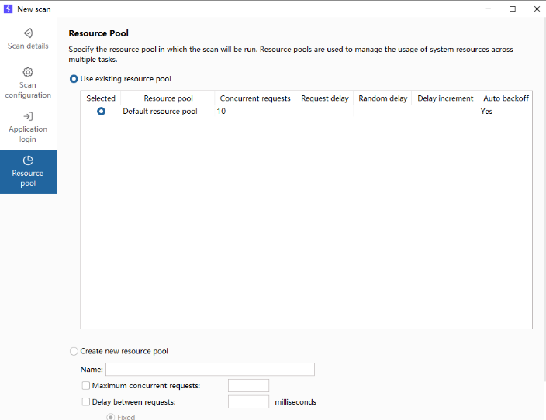Viewport: 546px width, 420px height.
Task: Click the Burp lightning app icon
Action: point(8,9)
